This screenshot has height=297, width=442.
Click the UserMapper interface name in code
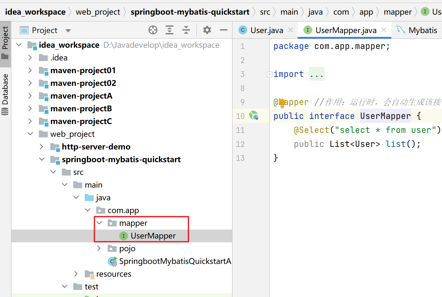click(385, 116)
